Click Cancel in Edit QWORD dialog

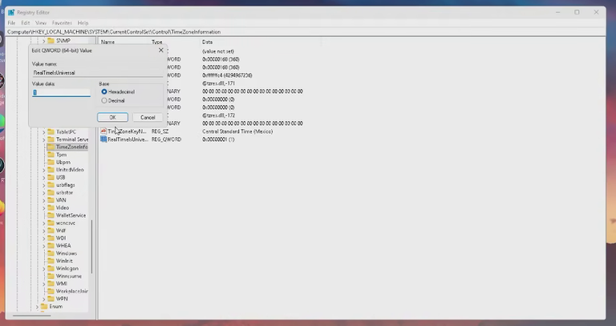coord(148,117)
